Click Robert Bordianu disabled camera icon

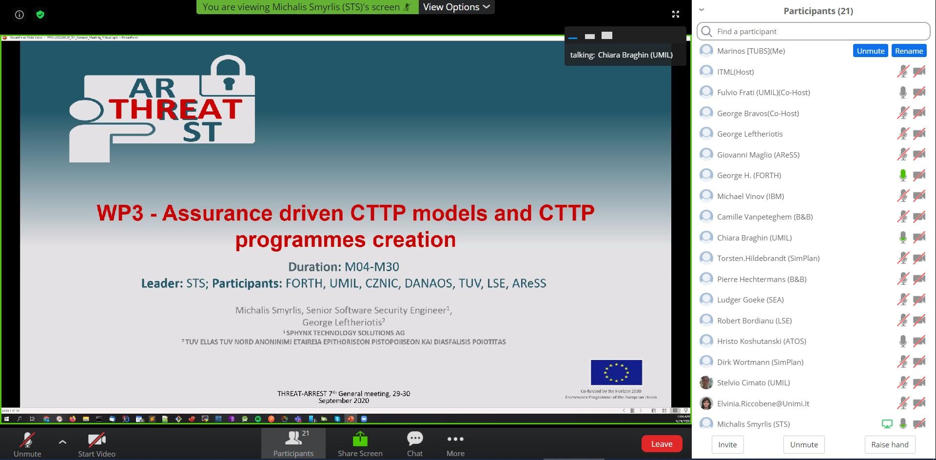919,320
